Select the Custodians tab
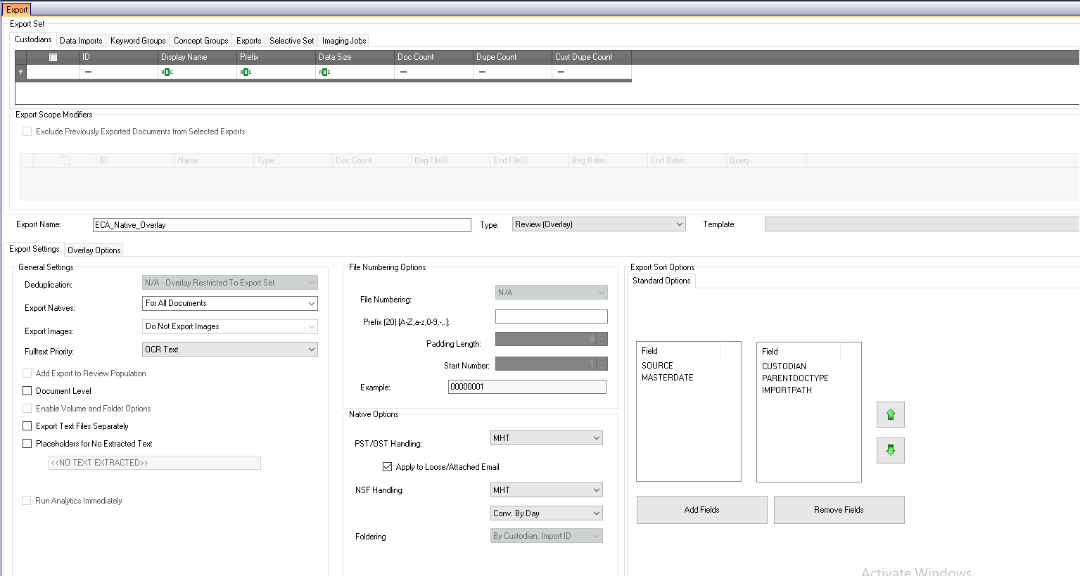 pyautogui.click(x=33, y=39)
